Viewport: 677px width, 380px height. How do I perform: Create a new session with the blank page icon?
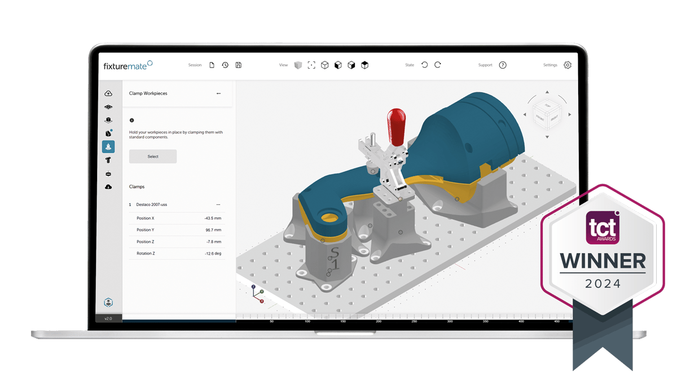[212, 65]
